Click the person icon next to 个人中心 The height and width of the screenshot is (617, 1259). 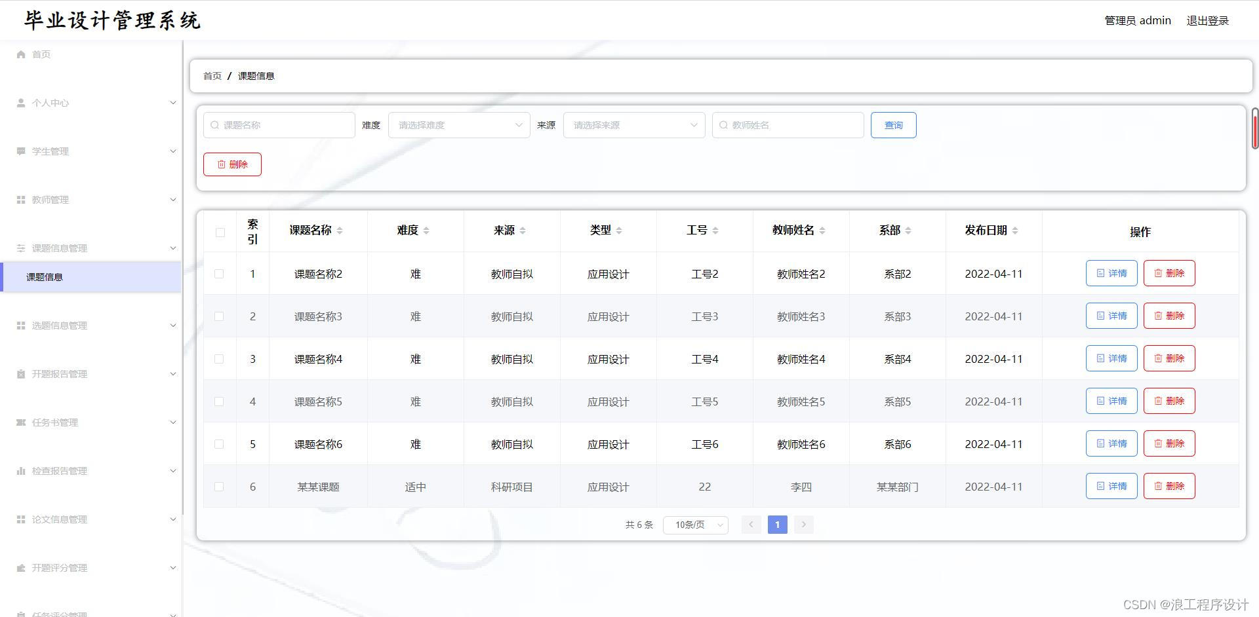pos(21,103)
